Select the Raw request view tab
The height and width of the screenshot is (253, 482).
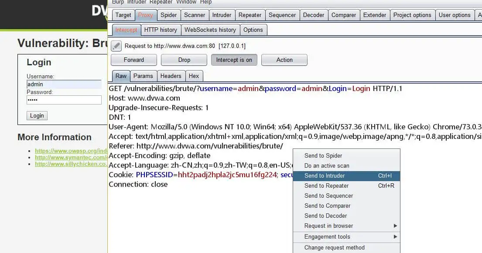[x=121, y=76]
